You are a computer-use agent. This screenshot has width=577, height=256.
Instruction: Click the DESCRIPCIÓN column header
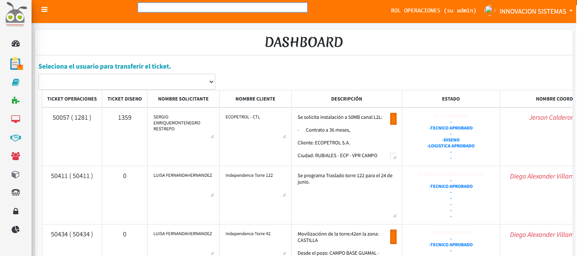[347, 99]
